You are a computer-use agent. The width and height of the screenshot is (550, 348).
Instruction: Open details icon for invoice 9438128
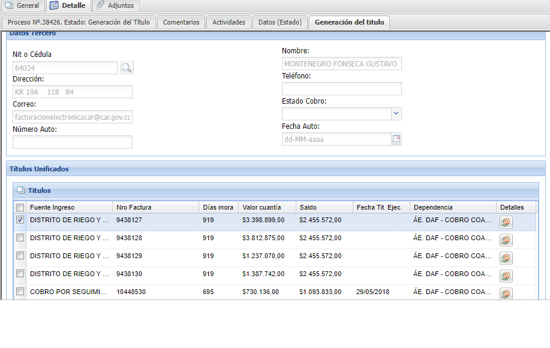tap(506, 240)
